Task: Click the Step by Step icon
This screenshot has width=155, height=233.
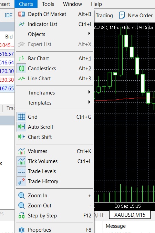Action: [21, 216]
